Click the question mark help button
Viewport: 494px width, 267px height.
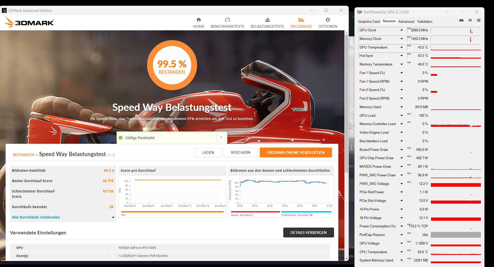[221, 138]
